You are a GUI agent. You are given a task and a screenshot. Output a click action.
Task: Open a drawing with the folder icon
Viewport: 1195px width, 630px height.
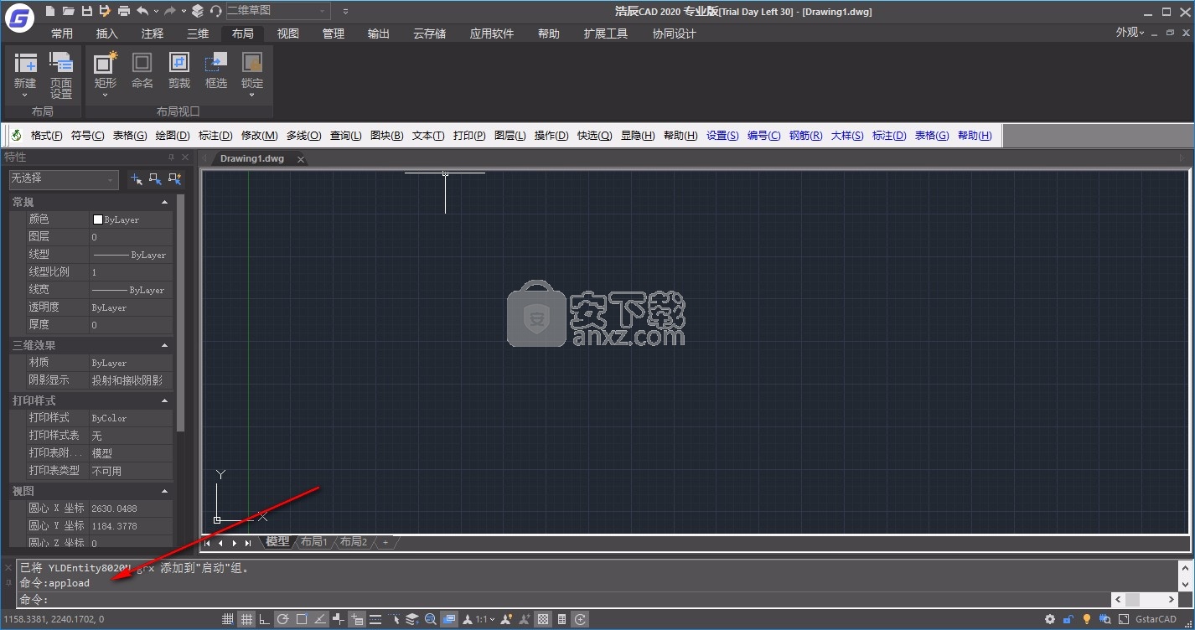(68, 11)
